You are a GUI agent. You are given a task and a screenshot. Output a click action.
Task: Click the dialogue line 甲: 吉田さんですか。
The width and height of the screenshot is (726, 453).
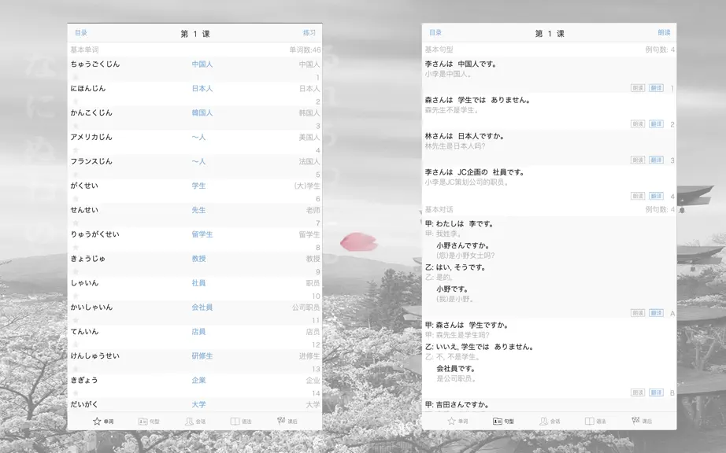[x=457, y=404]
